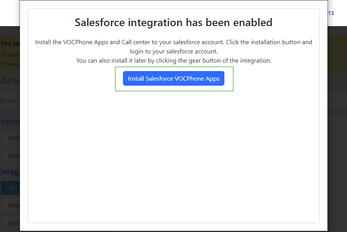Expand the Categories section heading
The image size is (347, 232).
[x=10, y=171]
